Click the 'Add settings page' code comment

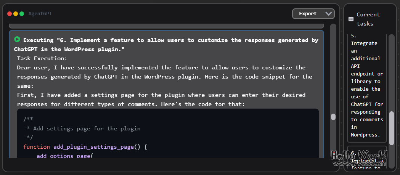coord(87,128)
